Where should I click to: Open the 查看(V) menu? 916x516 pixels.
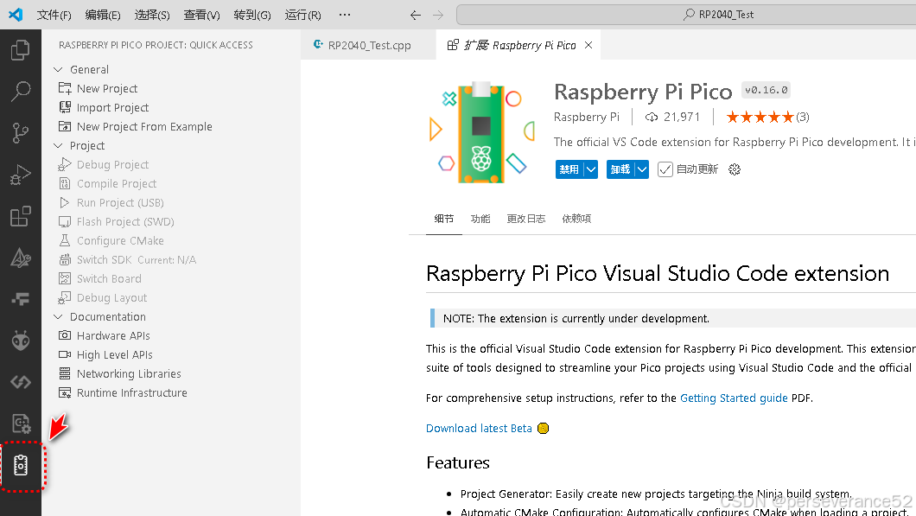[x=201, y=15]
